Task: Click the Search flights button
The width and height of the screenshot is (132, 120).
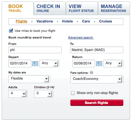Action: click(x=97, y=103)
